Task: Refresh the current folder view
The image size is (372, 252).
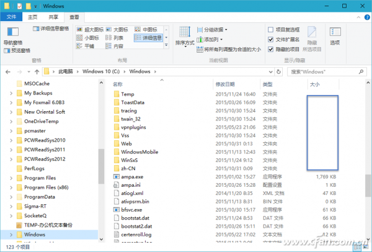Action: pos(279,71)
